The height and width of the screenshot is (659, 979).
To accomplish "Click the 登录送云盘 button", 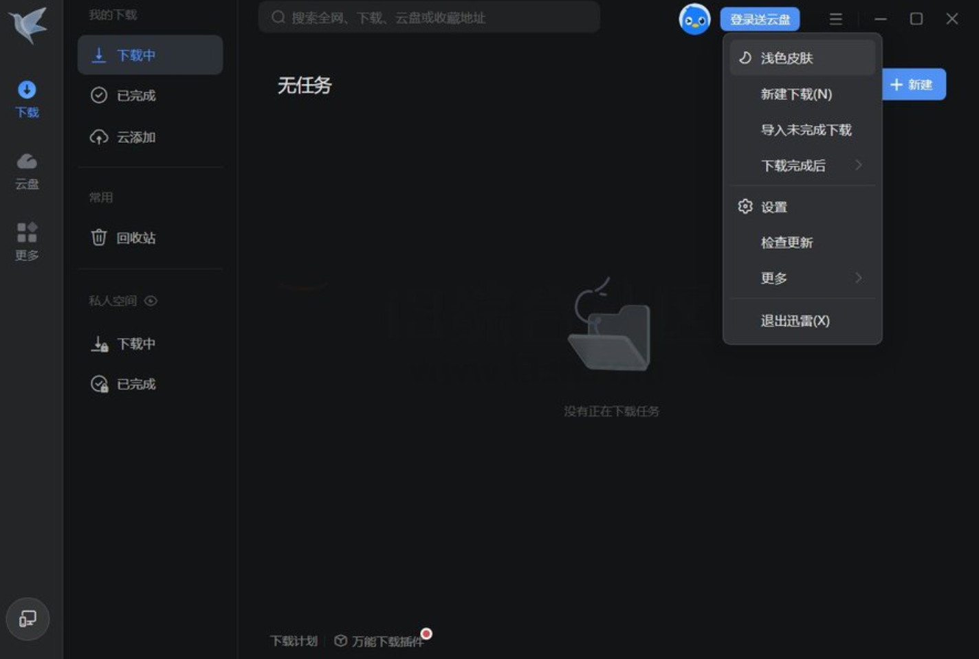I will tap(760, 19).
